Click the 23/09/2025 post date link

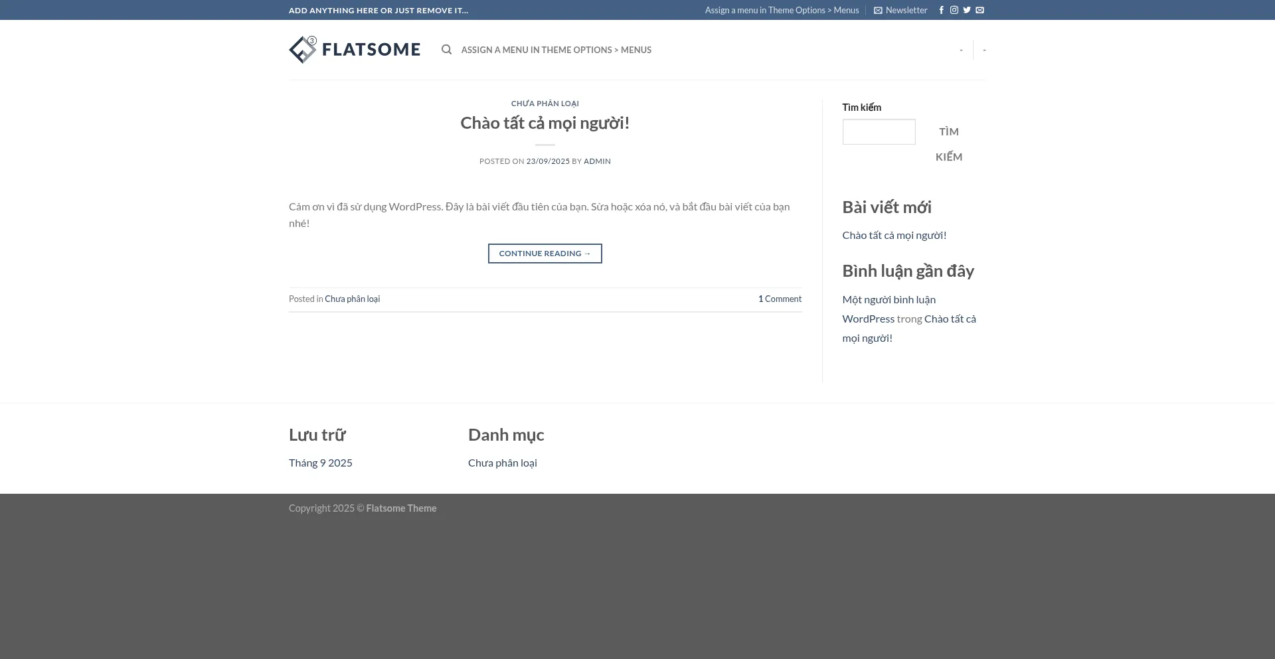coord(548,161)
